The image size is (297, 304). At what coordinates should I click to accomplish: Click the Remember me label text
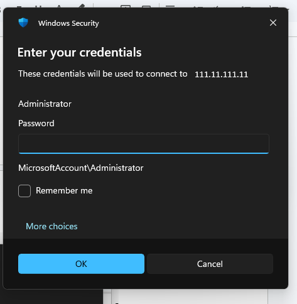coord(64,190)
